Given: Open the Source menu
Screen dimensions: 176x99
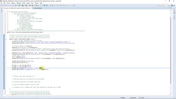Looking at the screenshot, I should pos(8,3).
